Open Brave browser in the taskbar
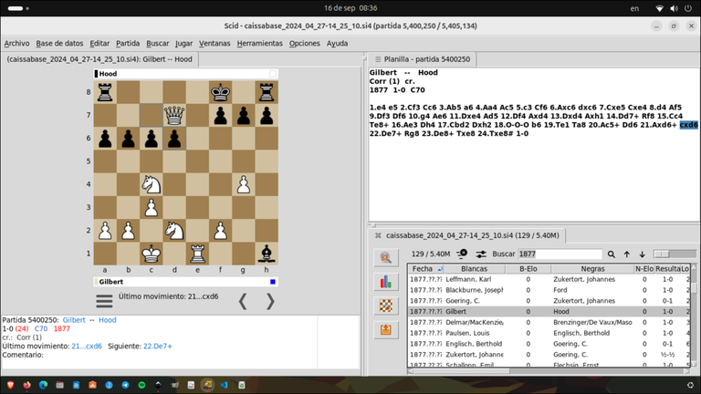The width and height of the screenshot is (701, 394). tap(10, 385)
